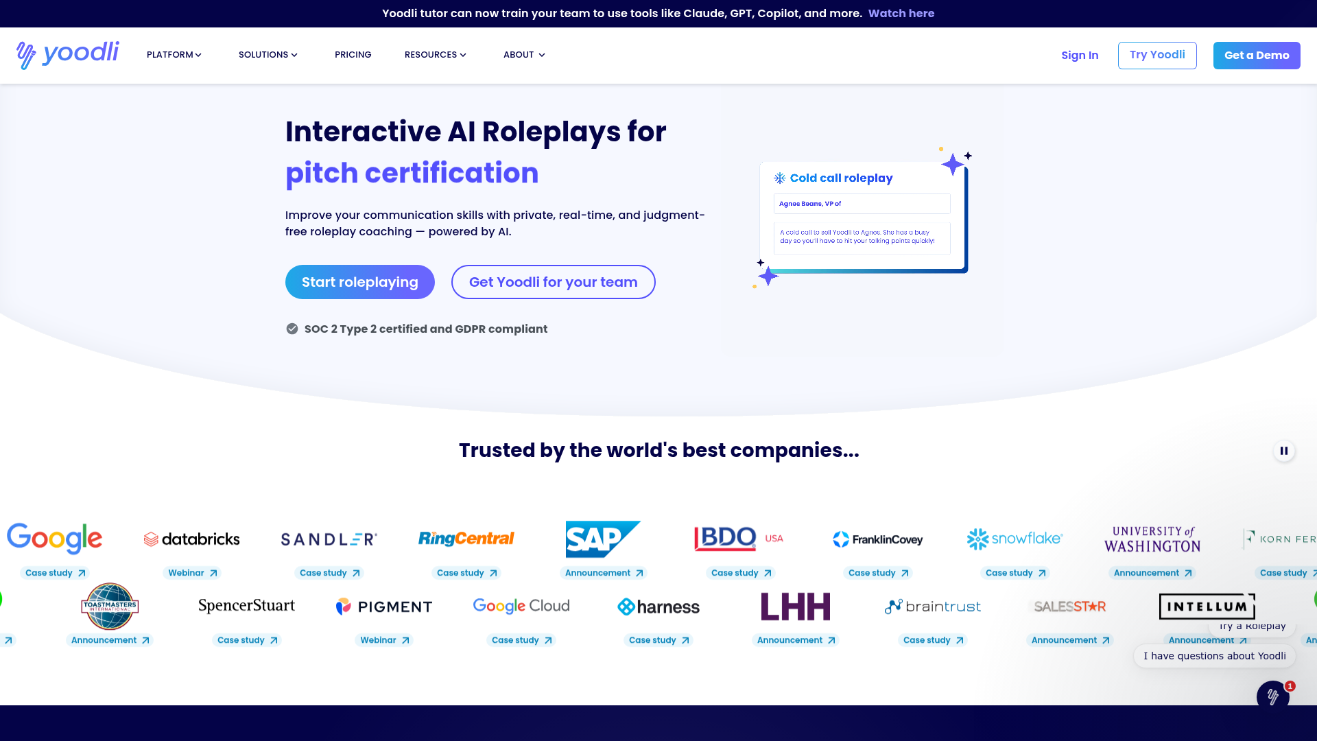Viewport: 1317px width, 741px height.
Task: Open Sandler's Case study link
Action: point(329,573)
